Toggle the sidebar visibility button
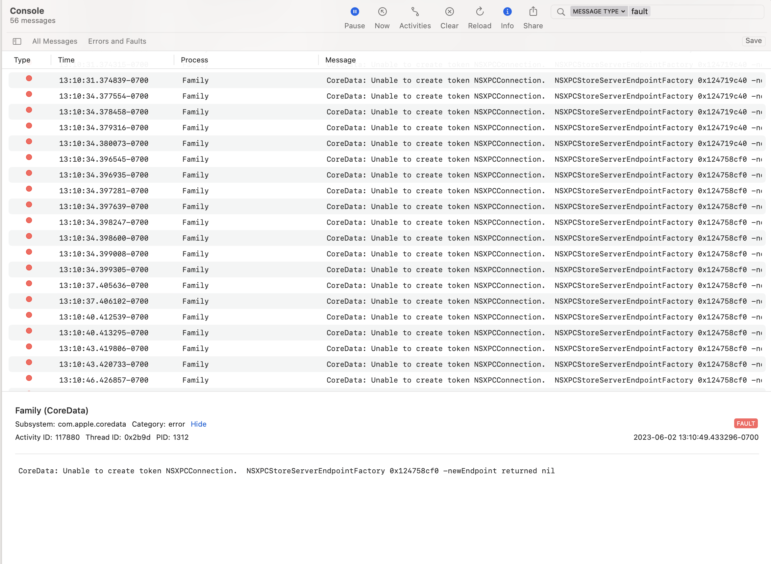This screenshot has width=771, height=564. pyautogui.click(x=17, y=41)
